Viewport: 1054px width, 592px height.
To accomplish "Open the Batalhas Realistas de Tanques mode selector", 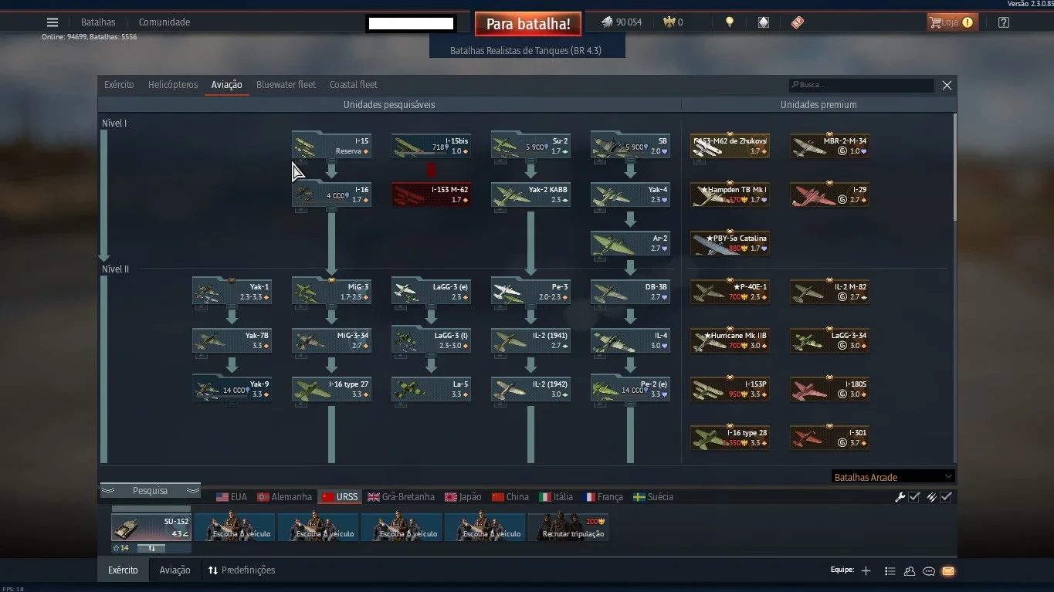I will tap(527, 51).
